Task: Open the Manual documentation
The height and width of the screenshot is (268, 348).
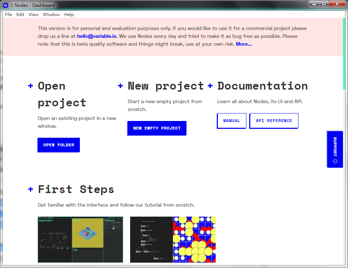Action: [x=232, y=121]
